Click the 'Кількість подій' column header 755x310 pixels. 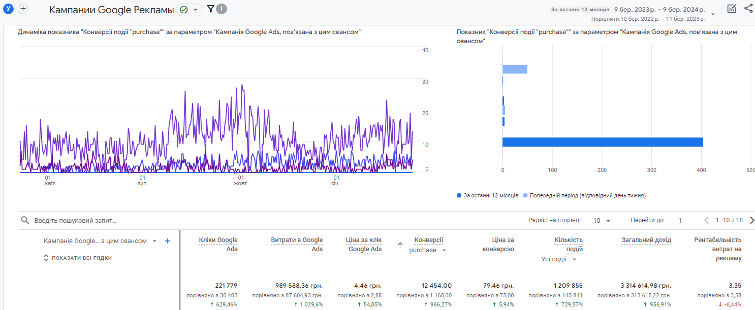tap(569, 245)
